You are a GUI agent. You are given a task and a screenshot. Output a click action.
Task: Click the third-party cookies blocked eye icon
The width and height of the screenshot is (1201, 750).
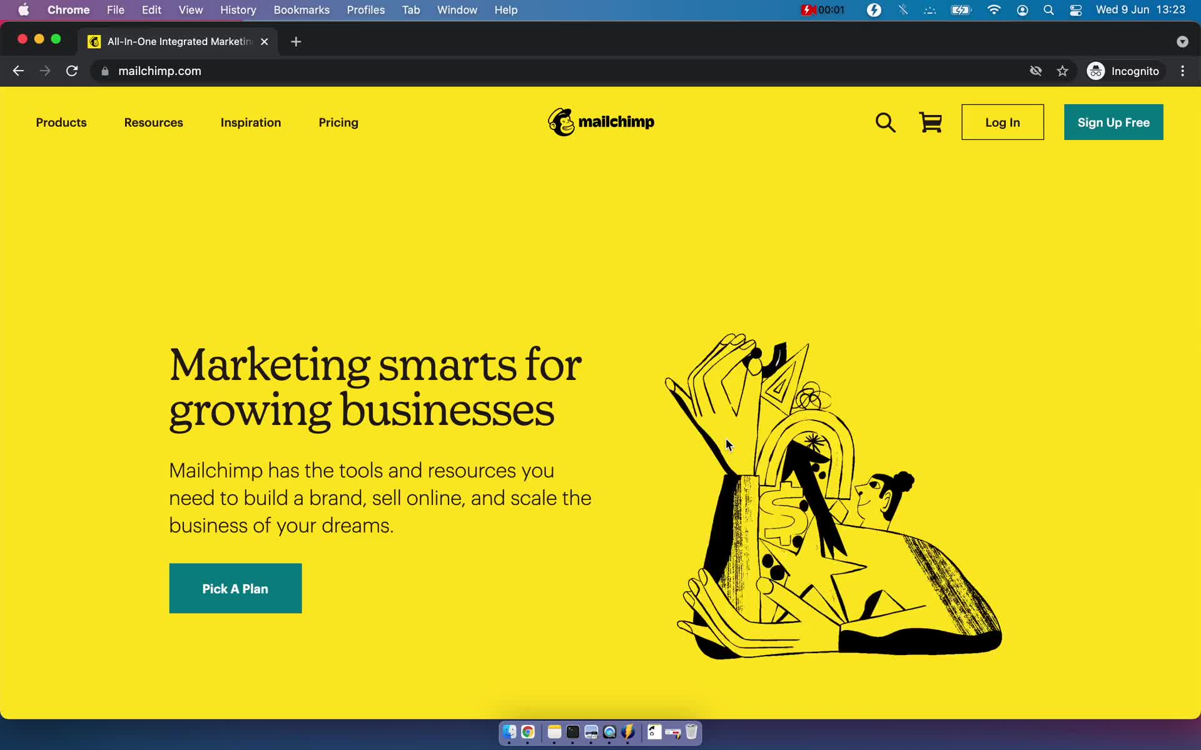point(1036,71)
